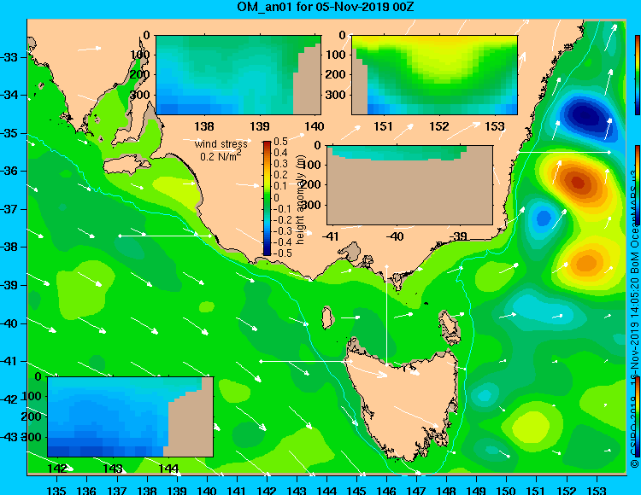This screenshot has width=641, height=495.
Task: Click the red warm eddy near -36.3
Action: pyautogui.click(x=578, y=182)
